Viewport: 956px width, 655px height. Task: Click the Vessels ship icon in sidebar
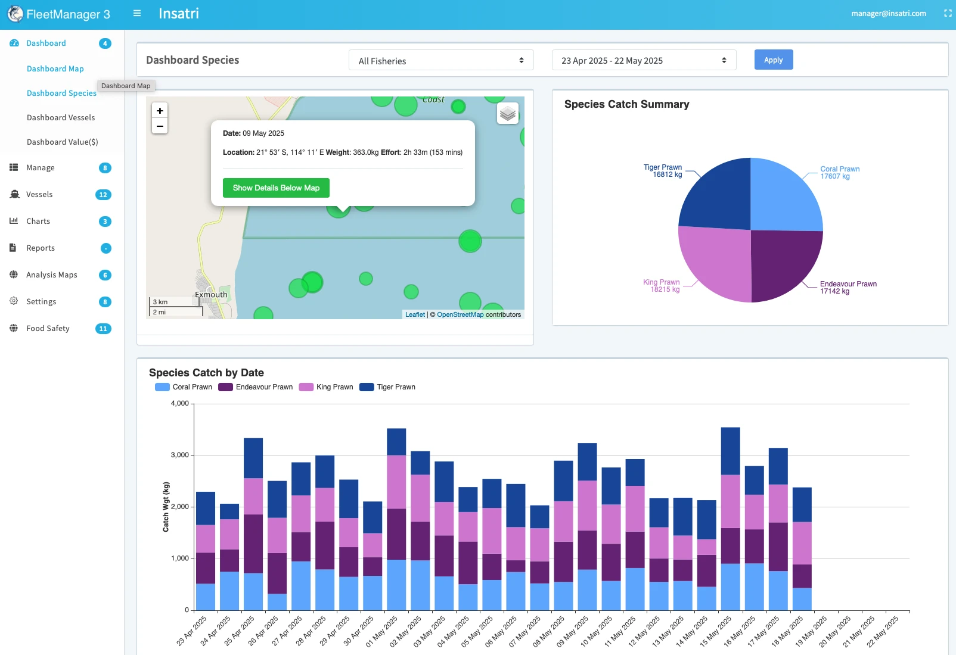14,195
